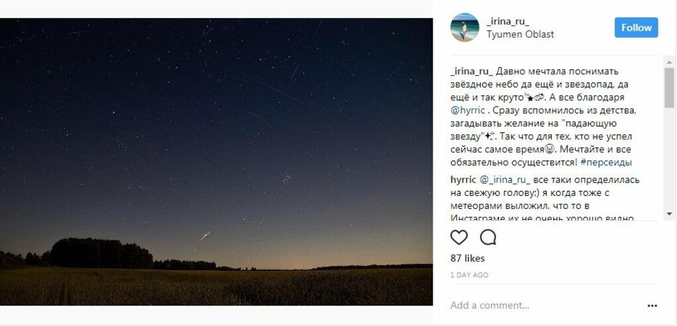Open _irina_ru_ username next to the avatar
677x326 pixels.
point(507,22)
